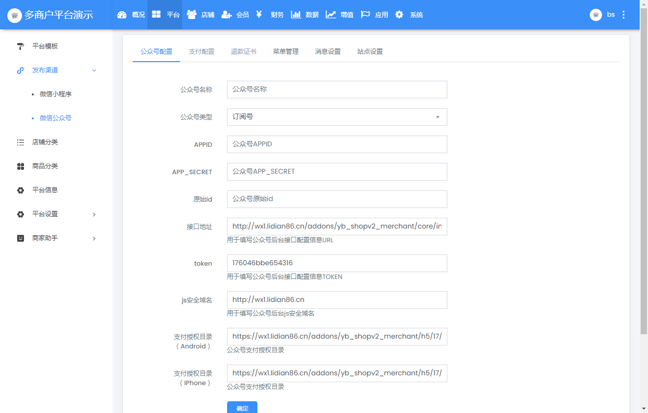Open the 公众号类型 dropdown
Screen dimensions: 648x413
point(337,117)
